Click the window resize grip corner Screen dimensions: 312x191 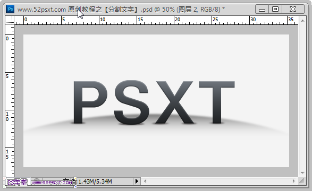point(302,181)
